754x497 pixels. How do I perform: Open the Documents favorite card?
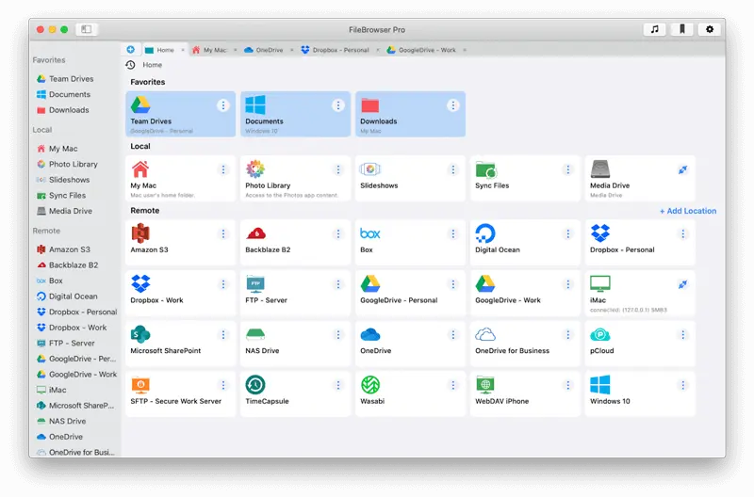coord(295,114)
